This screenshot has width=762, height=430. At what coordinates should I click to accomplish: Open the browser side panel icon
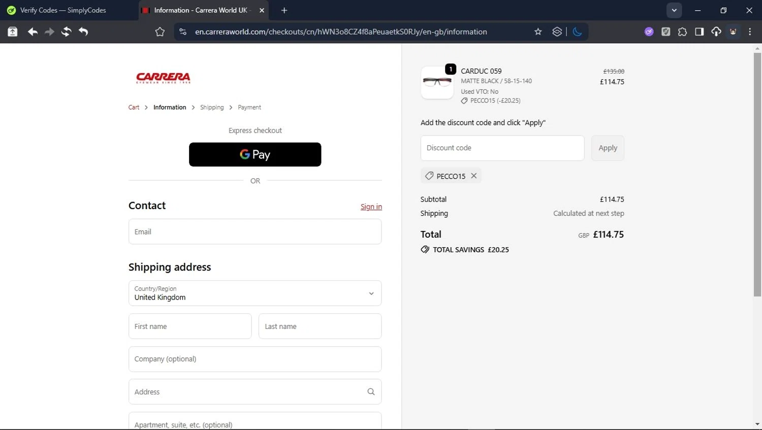tap(699, 32)
